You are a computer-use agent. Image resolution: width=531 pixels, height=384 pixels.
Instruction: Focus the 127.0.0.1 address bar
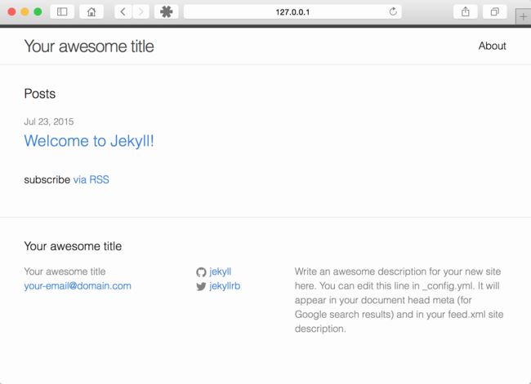coord(292,12)
